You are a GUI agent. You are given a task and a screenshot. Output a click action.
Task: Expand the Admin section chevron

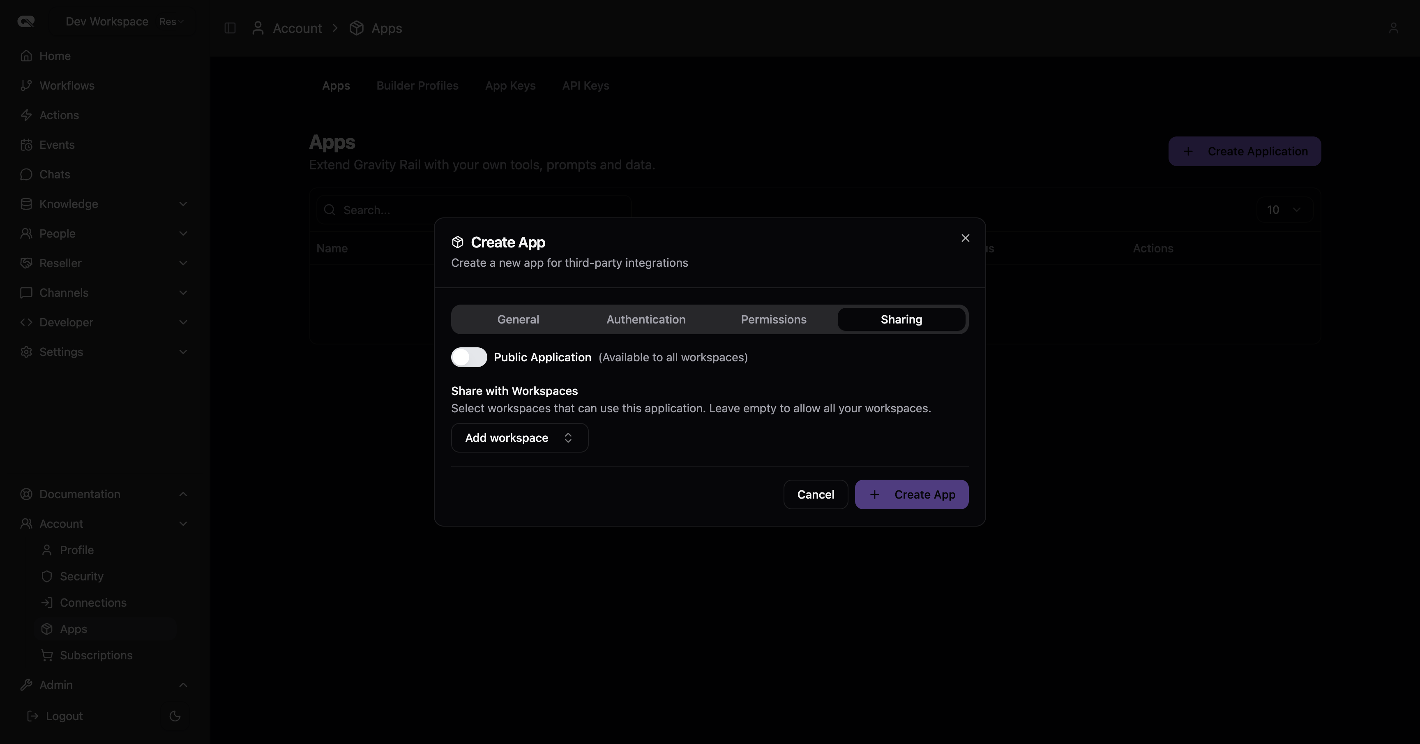[183, 685]
